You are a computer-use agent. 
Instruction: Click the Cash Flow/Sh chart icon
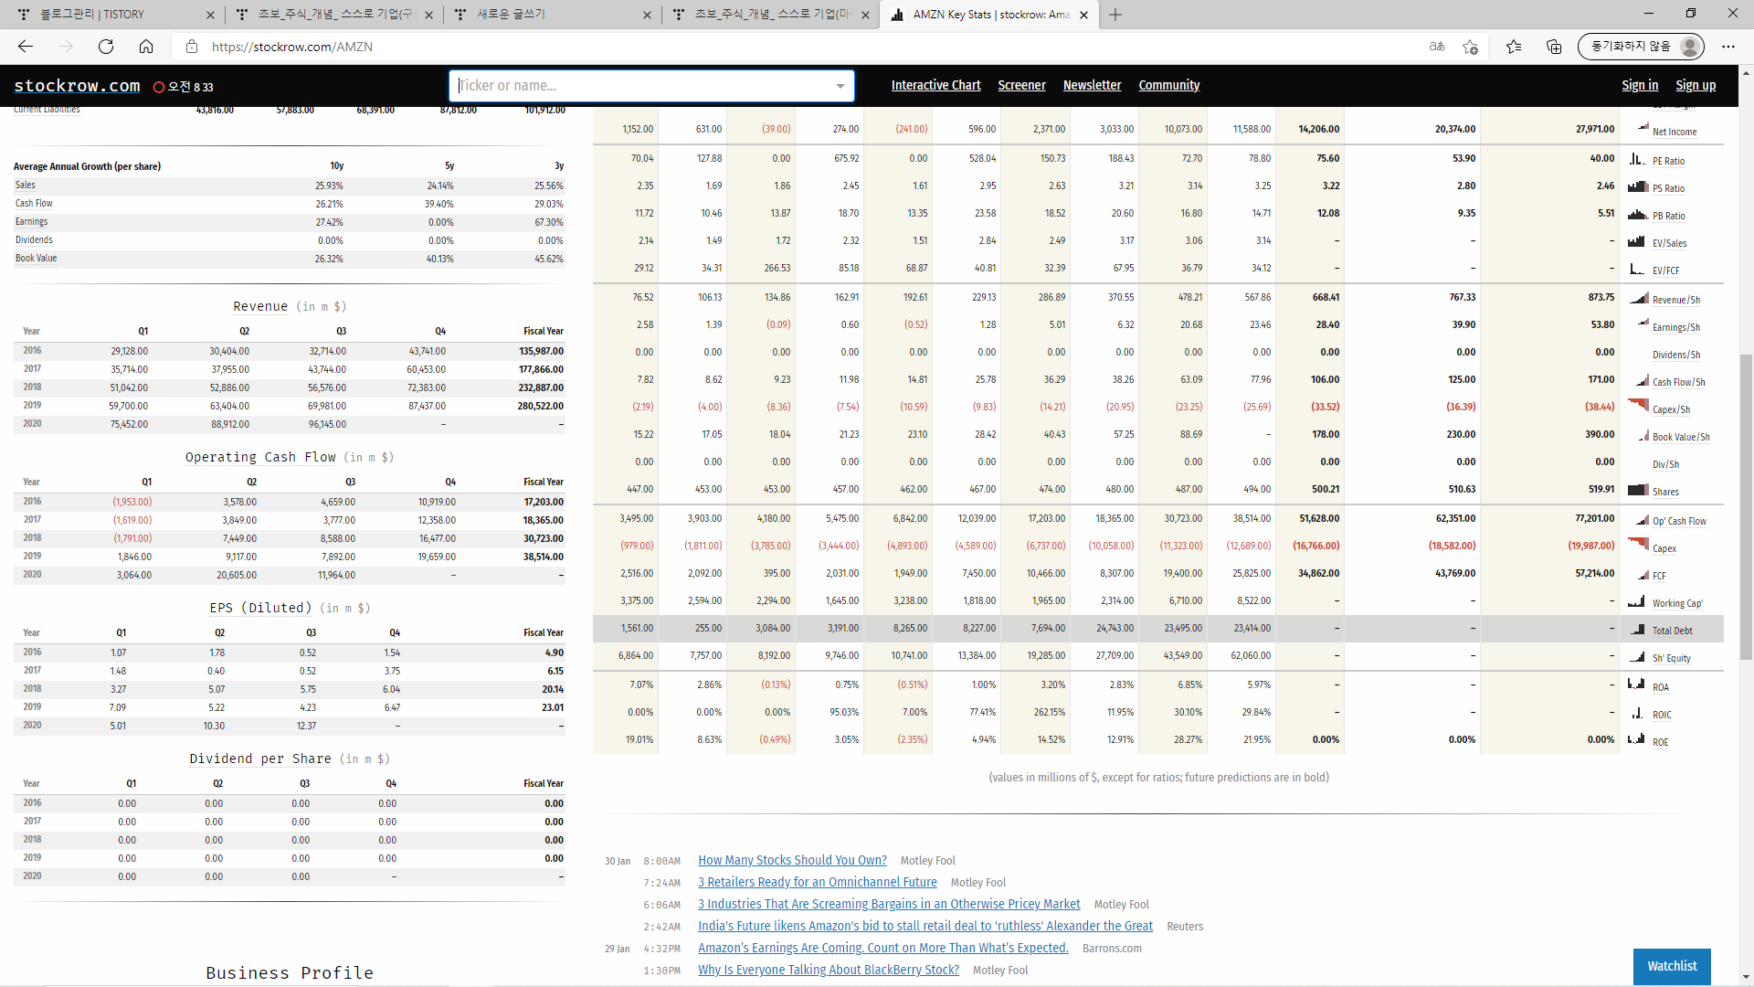coord(1643,380)
